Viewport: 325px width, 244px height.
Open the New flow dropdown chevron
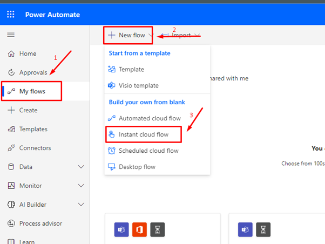(x=151, y=35)
